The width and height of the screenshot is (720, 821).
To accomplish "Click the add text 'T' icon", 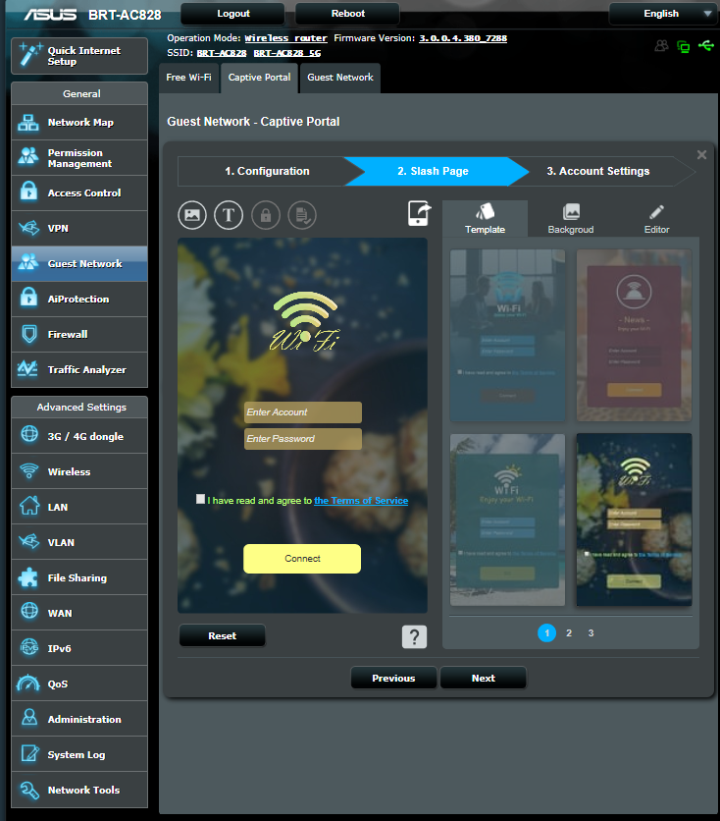I will click(229, 214).
